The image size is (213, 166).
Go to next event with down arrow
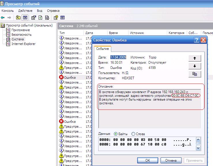(x=195, y=66)
